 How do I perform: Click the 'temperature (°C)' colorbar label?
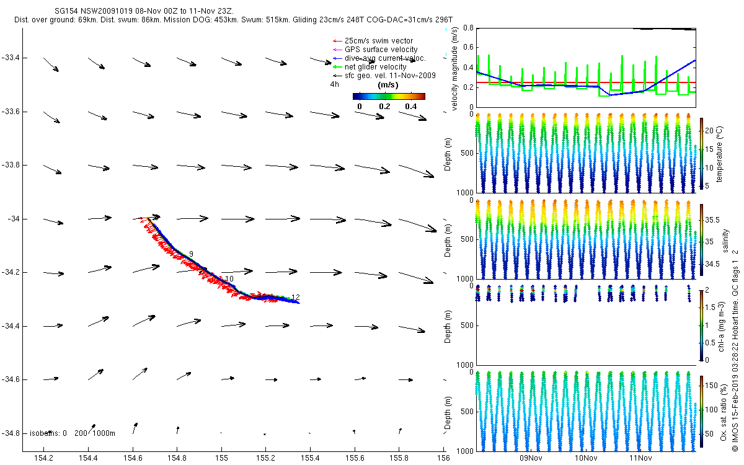point(720,154)
